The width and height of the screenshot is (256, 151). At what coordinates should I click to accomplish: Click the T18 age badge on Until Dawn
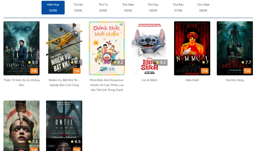76,149
